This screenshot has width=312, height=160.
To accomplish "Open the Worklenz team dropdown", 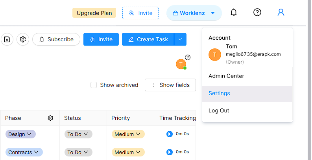I will click(x=194, y=13).
